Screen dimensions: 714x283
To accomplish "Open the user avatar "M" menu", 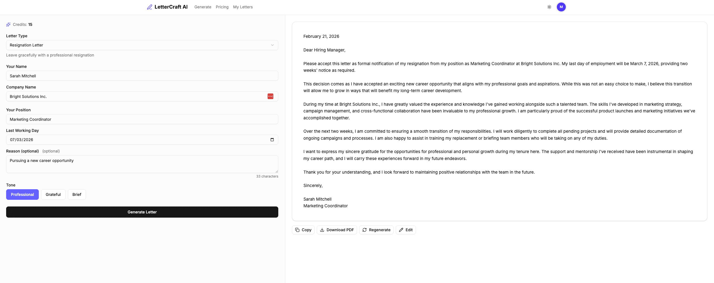I will pos(561,7).
